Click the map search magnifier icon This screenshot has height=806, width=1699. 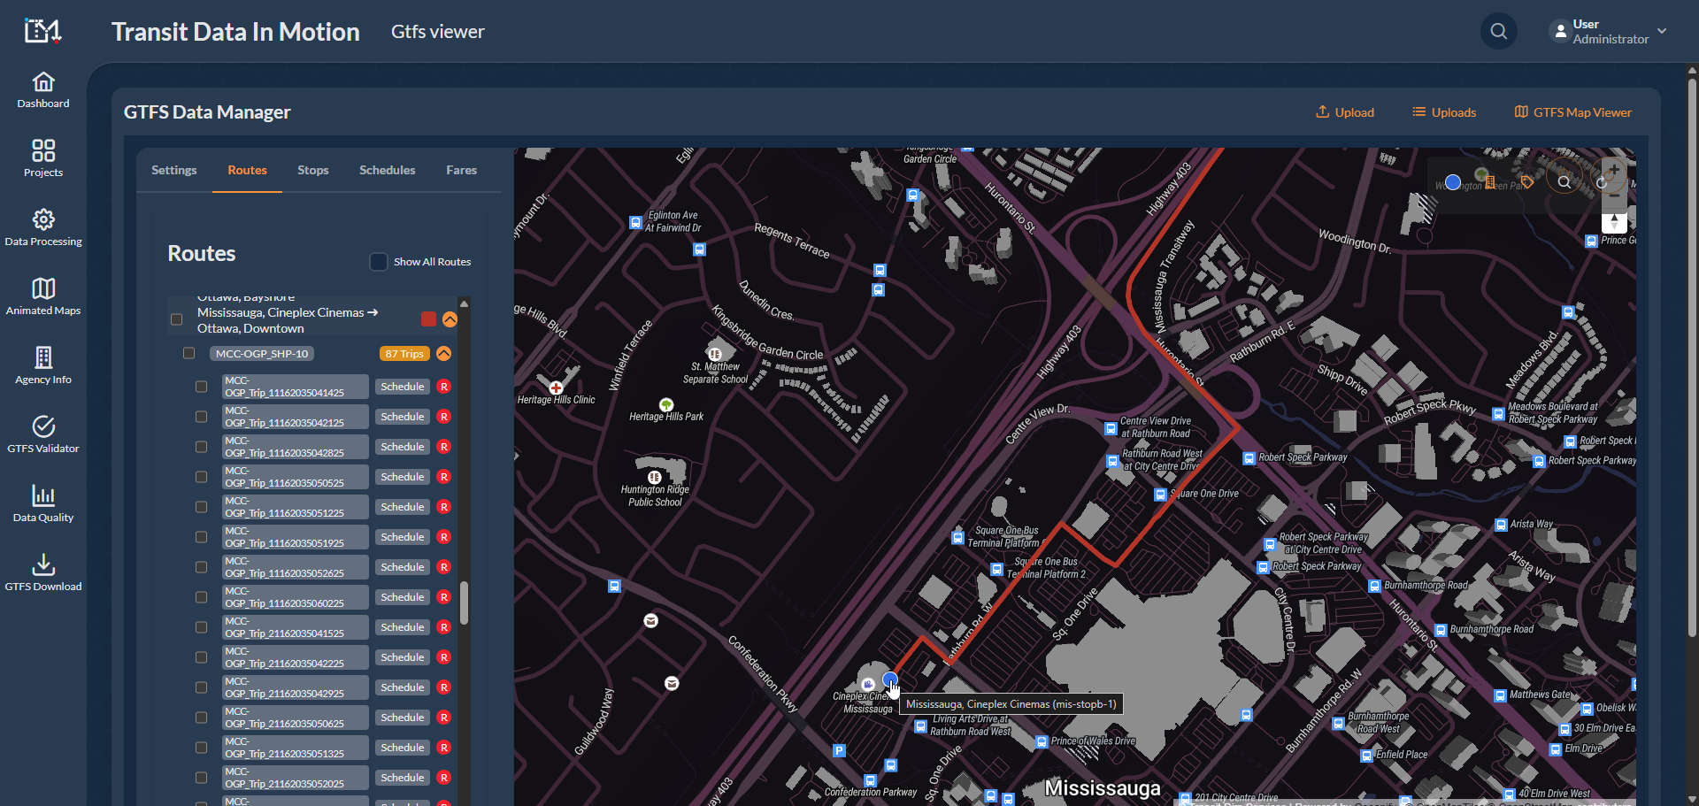click(1564, 182)
